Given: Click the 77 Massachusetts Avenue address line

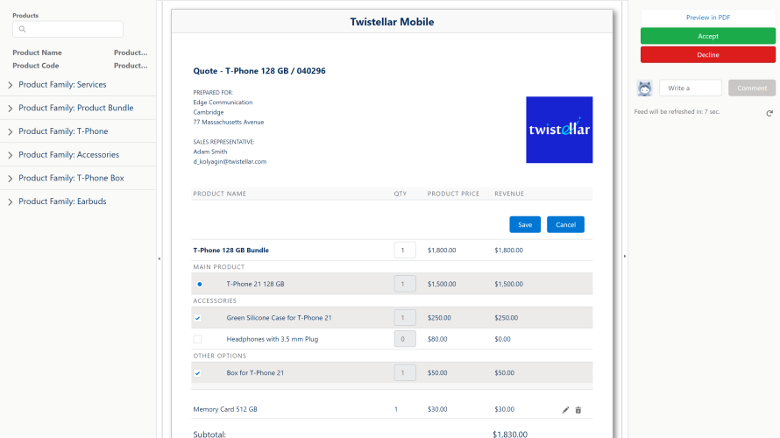Looking at the screenshot, I should tap(229, 123).
